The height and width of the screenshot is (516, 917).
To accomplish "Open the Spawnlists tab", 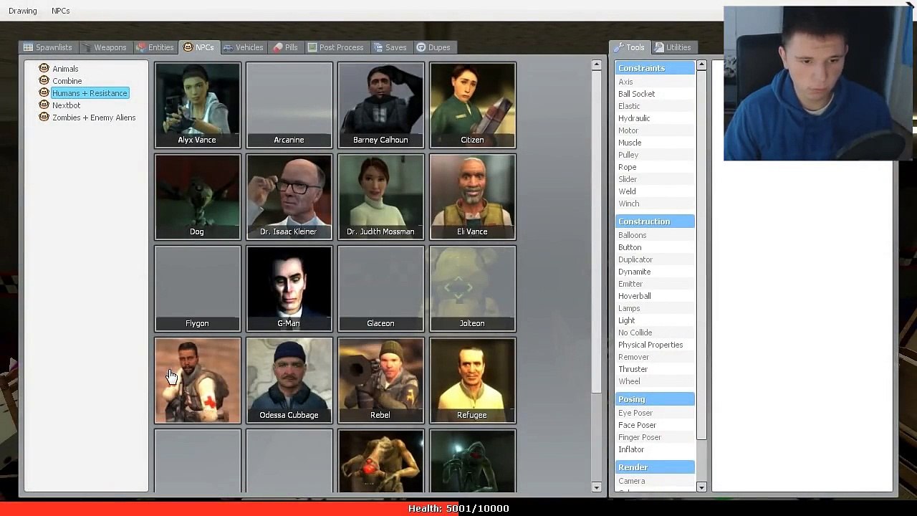I will 48,47.
